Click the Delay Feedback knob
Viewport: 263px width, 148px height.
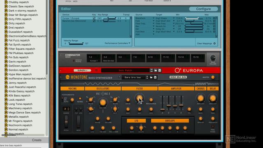(x=213, y=119)
